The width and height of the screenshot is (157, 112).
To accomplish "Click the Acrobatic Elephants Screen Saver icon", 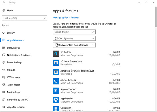I will [56, 72].
